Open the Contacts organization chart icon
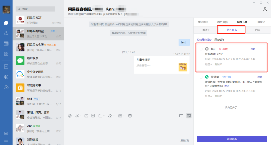The image size is (271, 145). pos(6,33)
